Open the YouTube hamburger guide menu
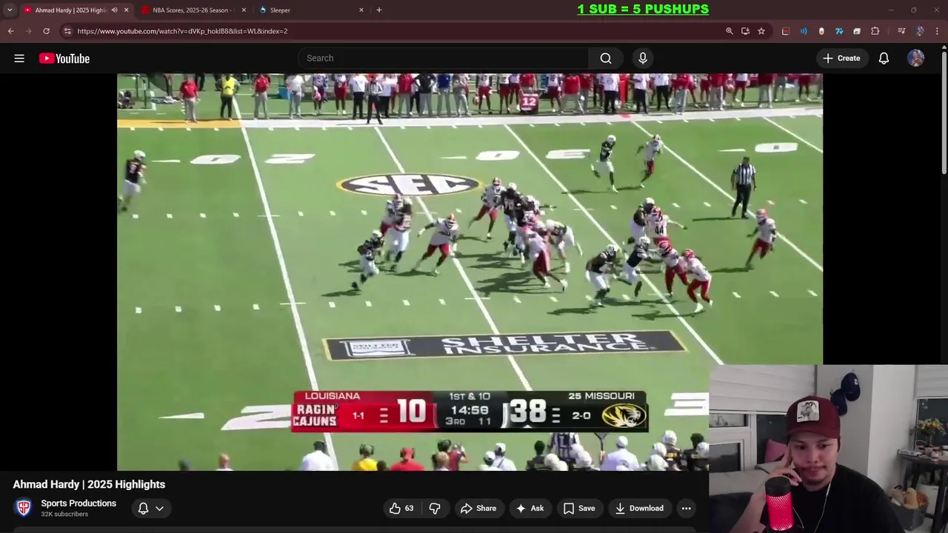The width and height of the screenshot is (948, 533). (19, 58)
